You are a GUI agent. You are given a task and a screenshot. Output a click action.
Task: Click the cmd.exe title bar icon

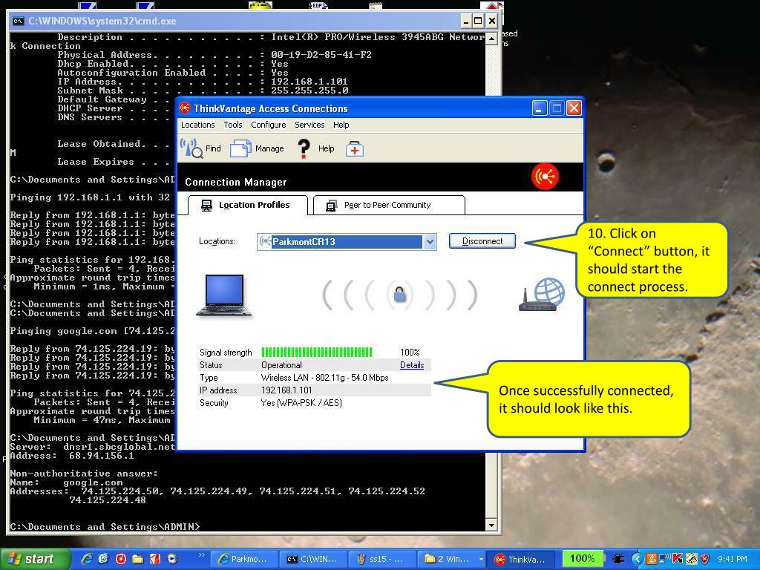click(x=19, y=21)
